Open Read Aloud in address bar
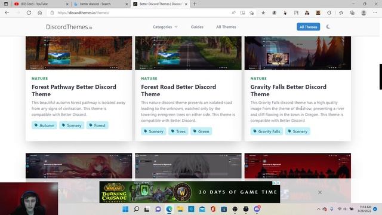Image resolution: width=382 pixels, height=215 pixels. (233, 13)
